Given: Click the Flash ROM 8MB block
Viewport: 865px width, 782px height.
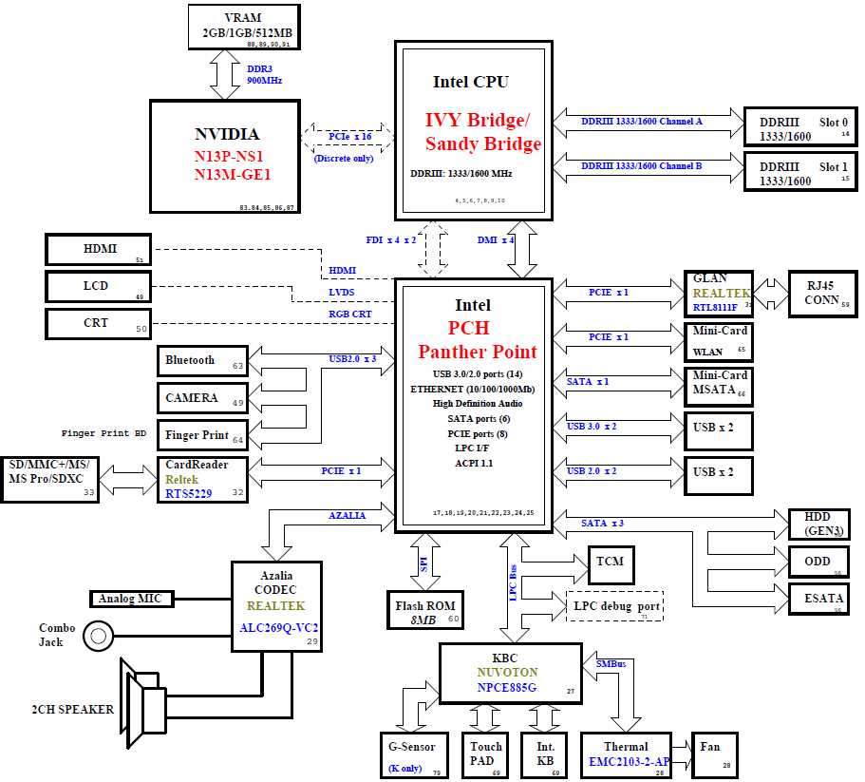Looking at the screenshot, I should (424, 610).
